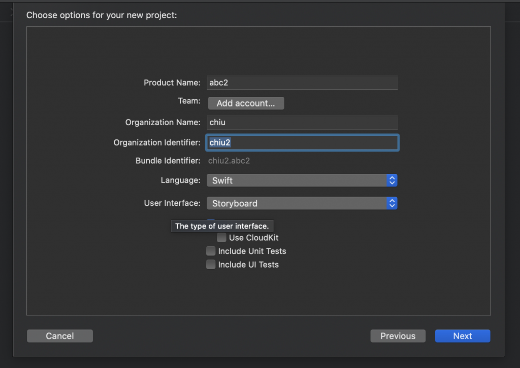Click the Bundle Identifier value chiu2.abc2
The width and height of the screenshot is (520, 368).
pyautogui.click(x=229, y=161)
